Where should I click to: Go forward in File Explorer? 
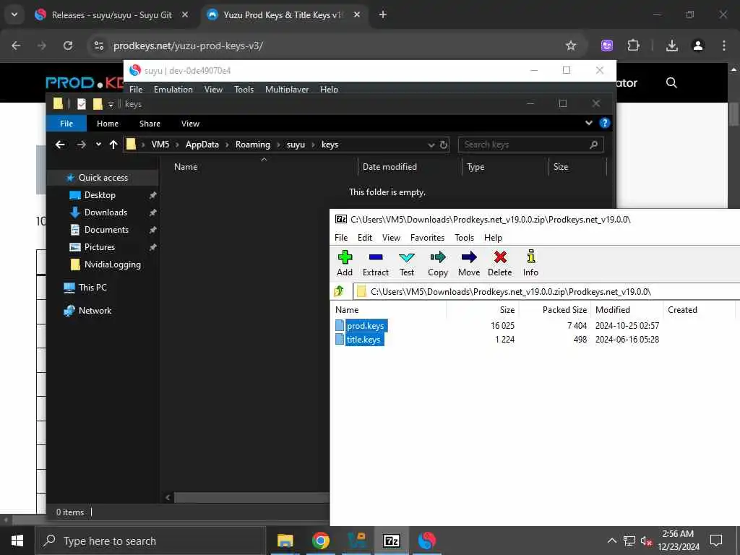tap(81, 145)
